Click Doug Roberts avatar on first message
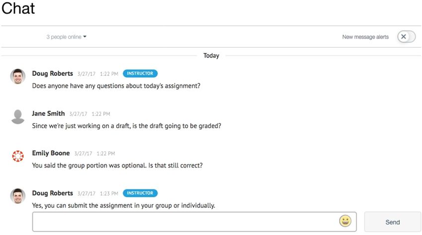The image size is (422, 235). click(18, 76)
